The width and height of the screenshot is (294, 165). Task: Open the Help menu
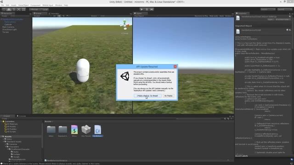[66, 5]
